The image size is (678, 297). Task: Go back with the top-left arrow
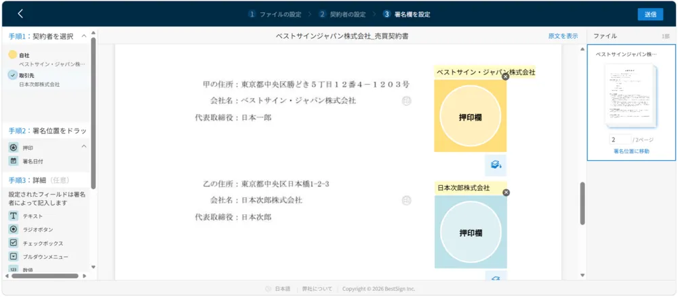tap(20, 14)
